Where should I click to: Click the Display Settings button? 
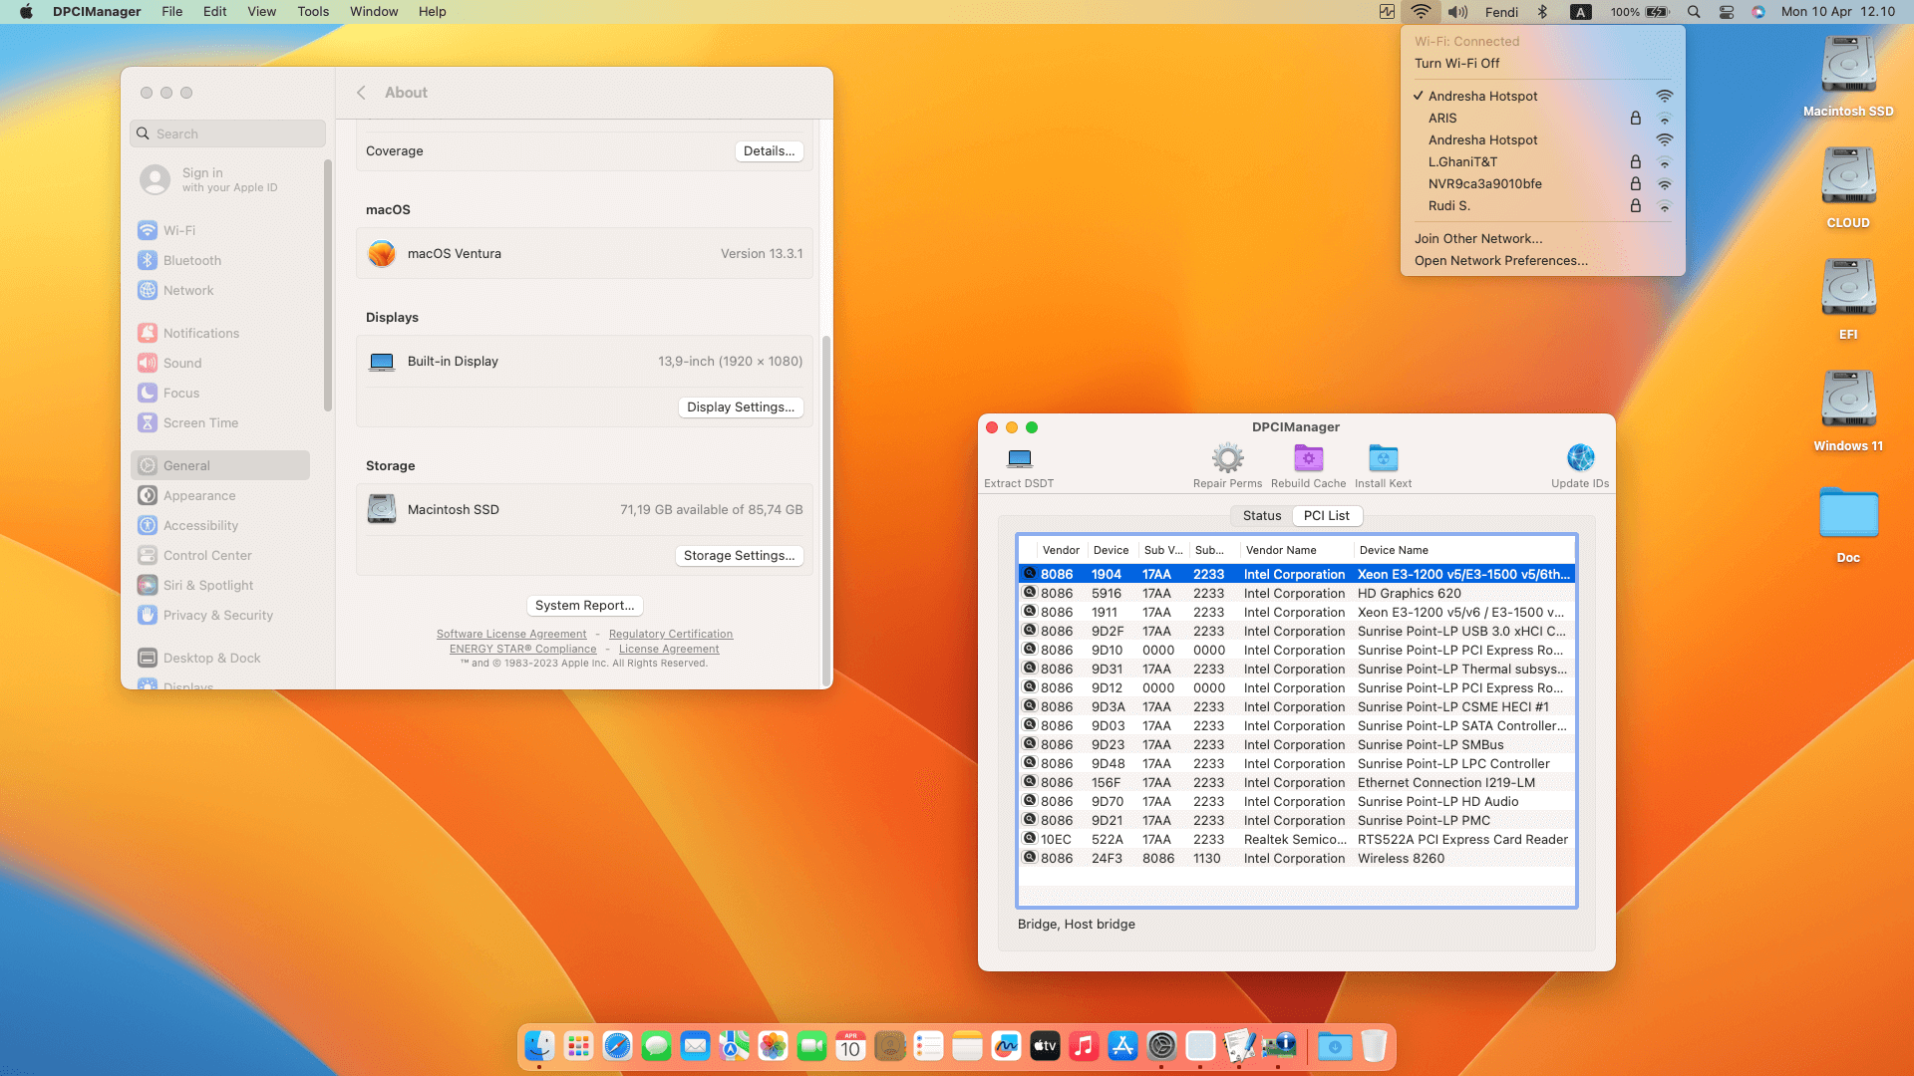(x=741, y=407)
